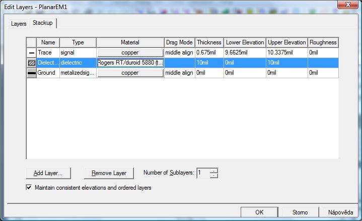Click the Type column header
362x221 pixels.
point(78,42)
